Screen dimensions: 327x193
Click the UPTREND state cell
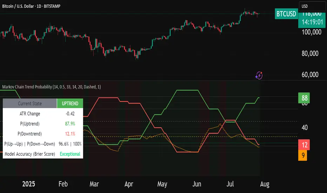(x=70, y=104)
